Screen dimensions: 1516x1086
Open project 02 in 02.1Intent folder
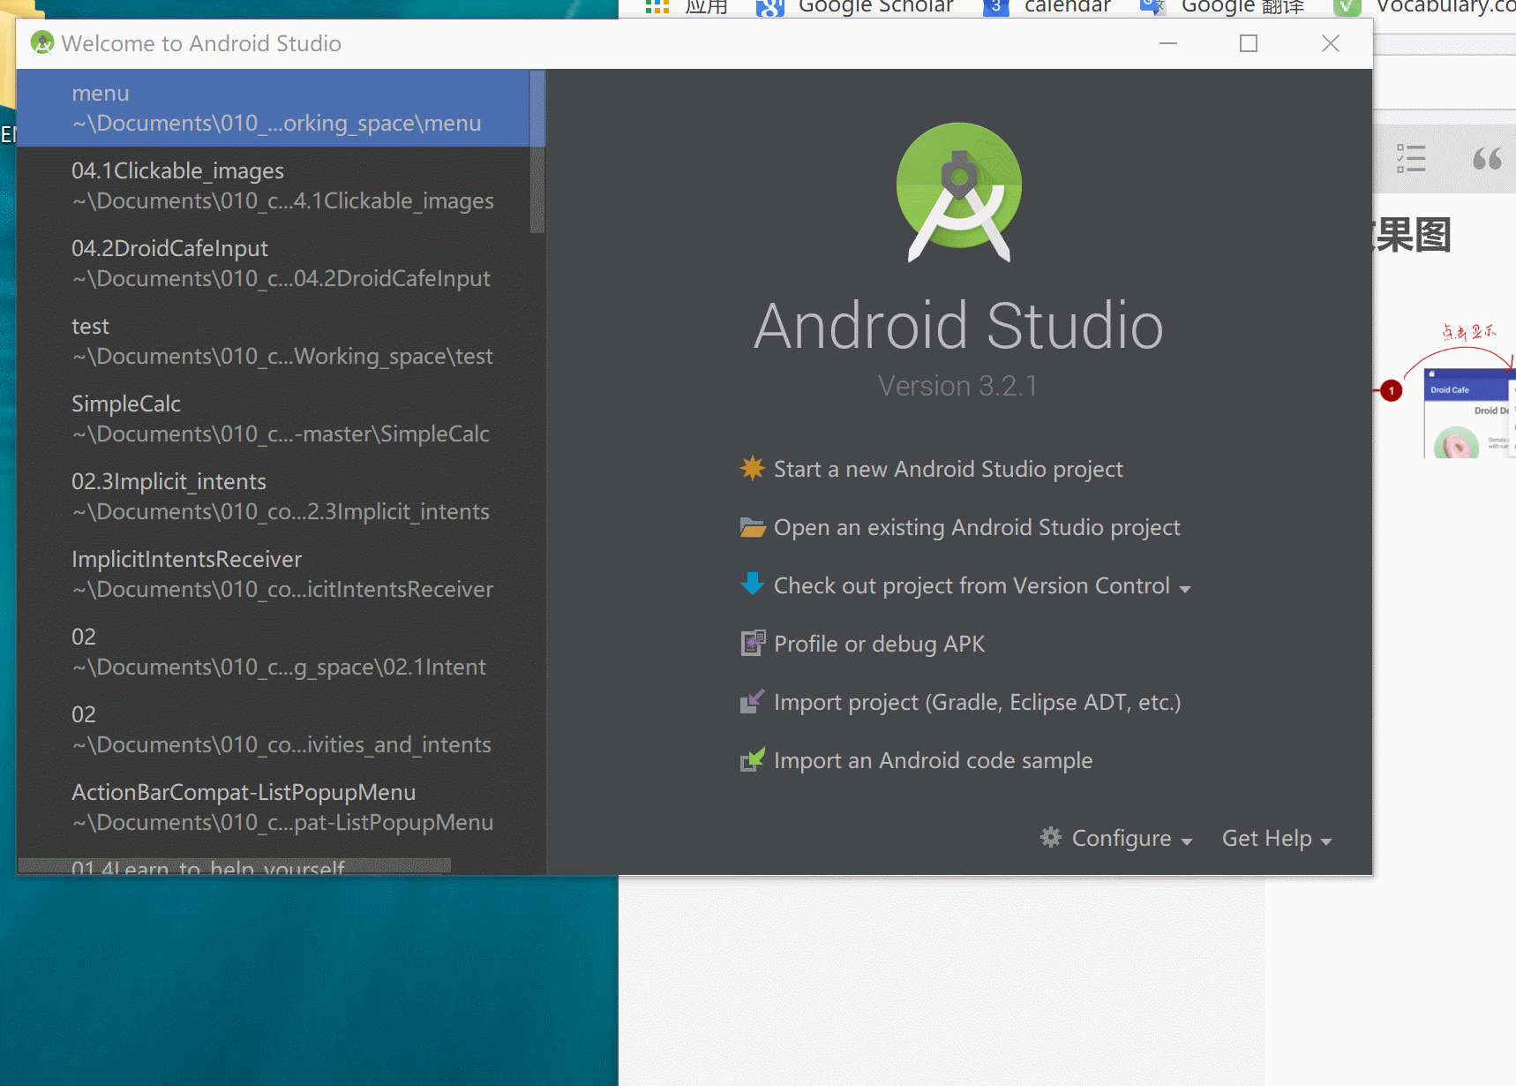click(274, 652)
